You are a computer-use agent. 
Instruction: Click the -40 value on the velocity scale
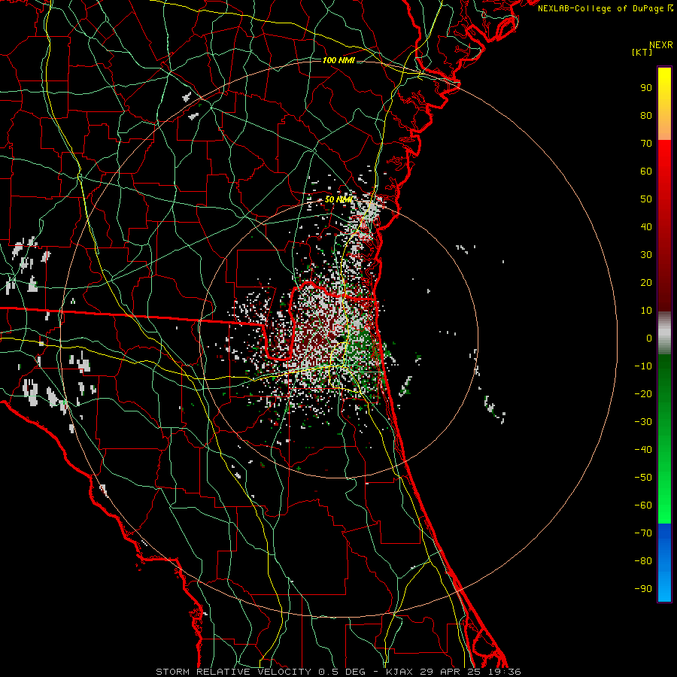click(643, 450)
